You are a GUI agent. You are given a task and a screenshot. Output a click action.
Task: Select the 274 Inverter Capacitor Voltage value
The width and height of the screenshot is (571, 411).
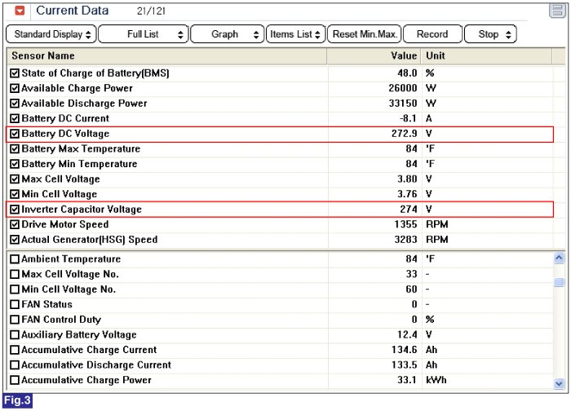click(x=409, y=210)
